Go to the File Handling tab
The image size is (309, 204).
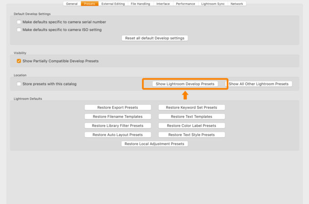[140, 4]
